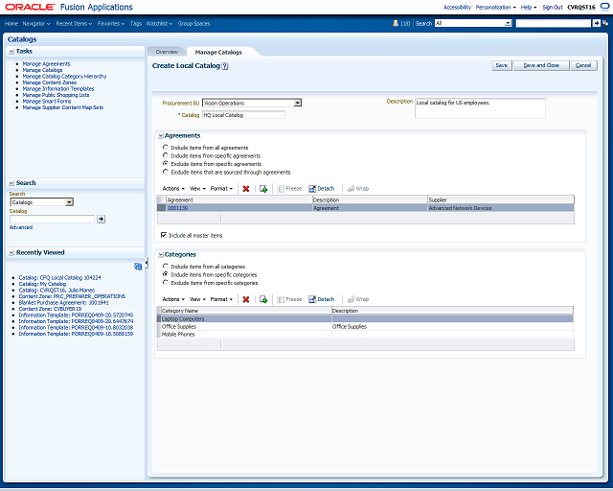Toggle Include all master items checkbox
Viewport: 613px width, 491px height.
164,235
